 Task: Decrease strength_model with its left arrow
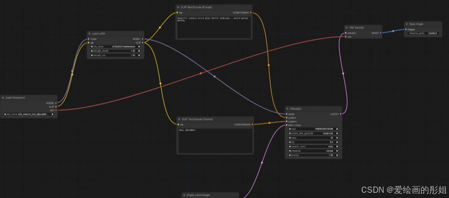92,51
